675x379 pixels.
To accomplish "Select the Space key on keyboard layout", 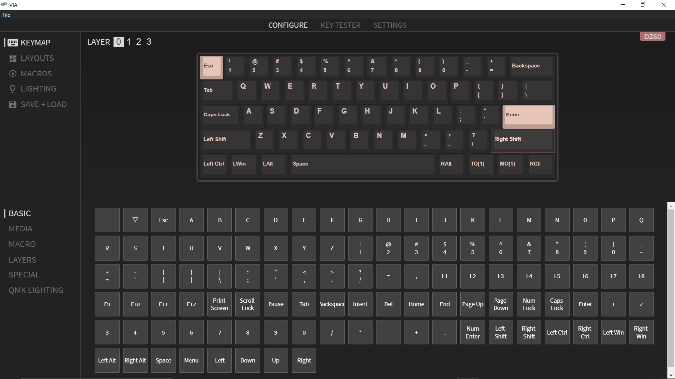I will [362, 165].
